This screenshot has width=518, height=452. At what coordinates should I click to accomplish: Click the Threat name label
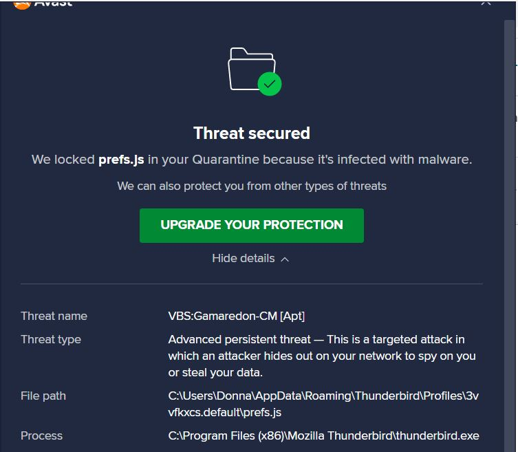click(54, 316)
